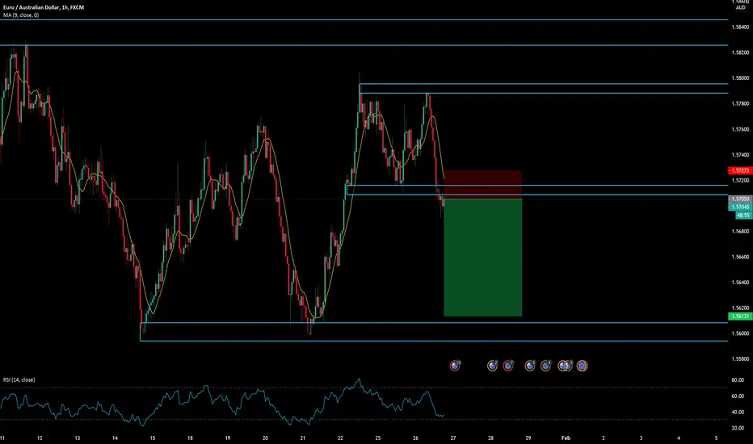Click the 1.56000 price axis label
This screenshot has height=444, width=753.
pyautogui.click(x=740, y=333)
